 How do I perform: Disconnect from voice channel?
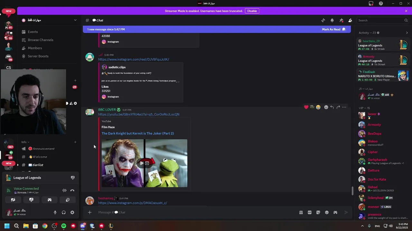(72, 191)
